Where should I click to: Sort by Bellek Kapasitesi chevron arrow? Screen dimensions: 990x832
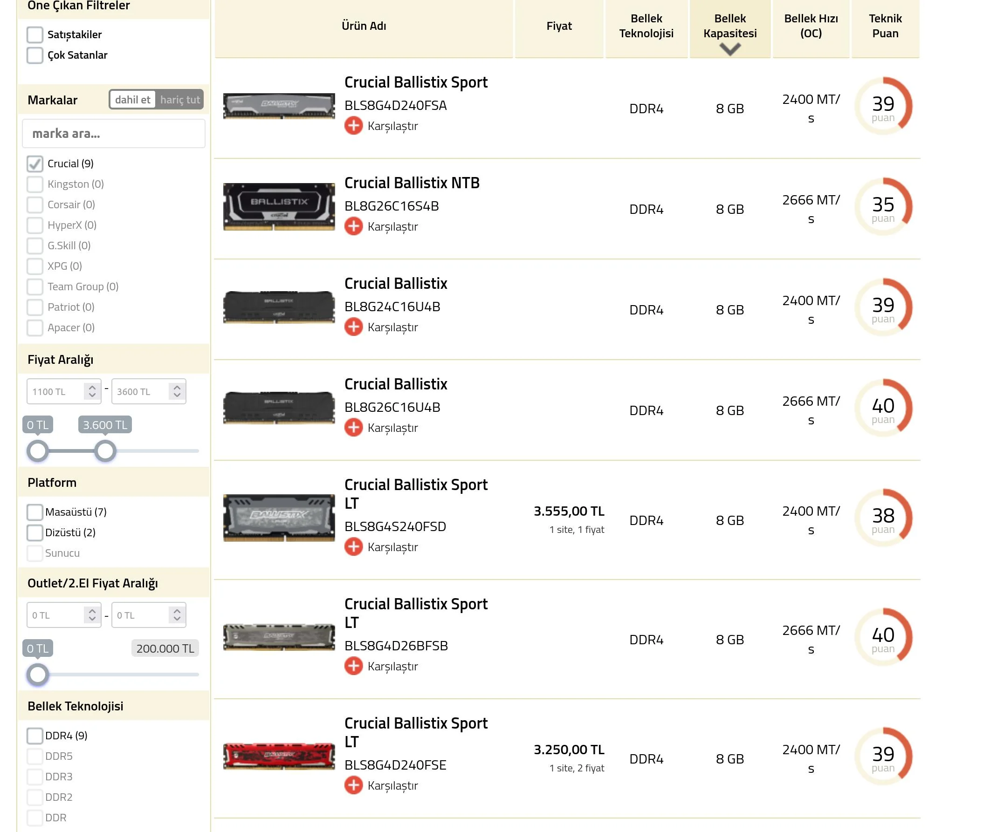point(729,48)
